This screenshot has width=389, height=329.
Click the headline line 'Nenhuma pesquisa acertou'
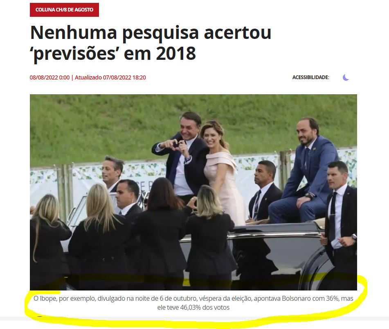pos(151,32)
